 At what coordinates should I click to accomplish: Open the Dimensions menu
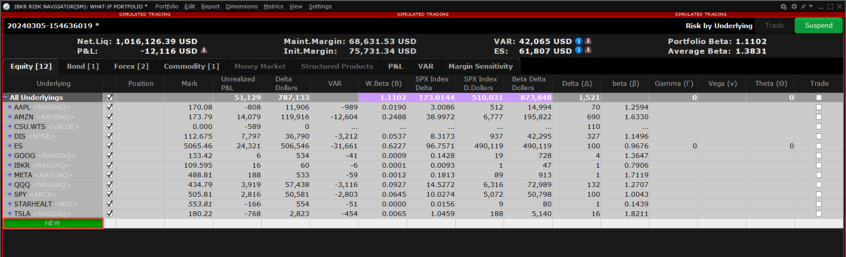tap(241, 7)
